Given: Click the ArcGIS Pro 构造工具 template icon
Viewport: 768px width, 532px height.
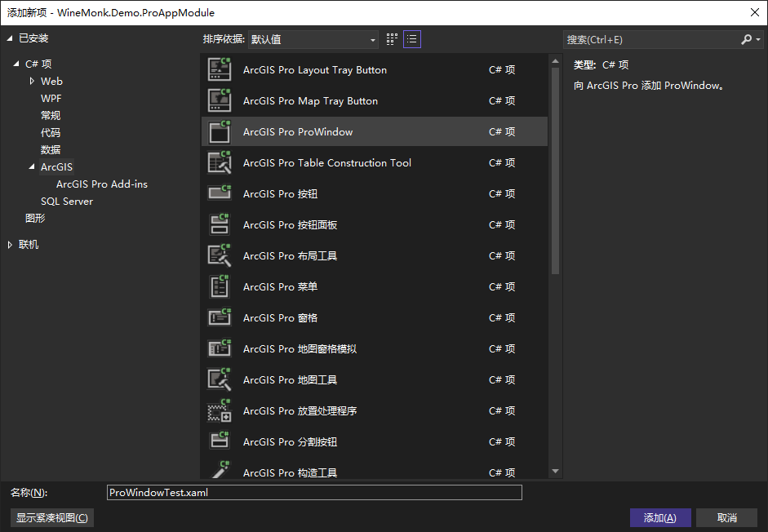Looking at the screenshot, I should (220, 469).
